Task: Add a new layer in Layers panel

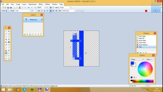Action: pyautogui.click(x=25, y=34)
